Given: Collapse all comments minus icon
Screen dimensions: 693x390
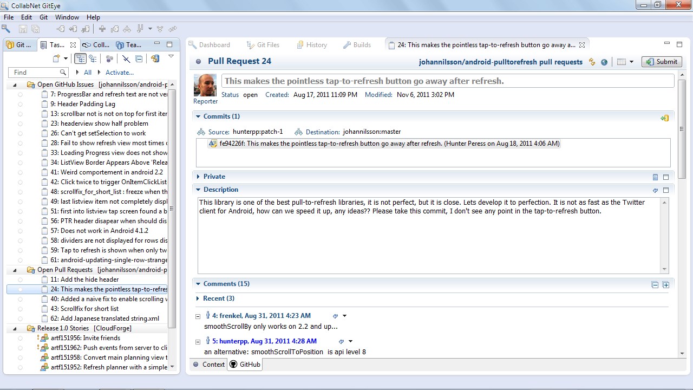Looking at the screenshot, I should (x=655, y=285).
